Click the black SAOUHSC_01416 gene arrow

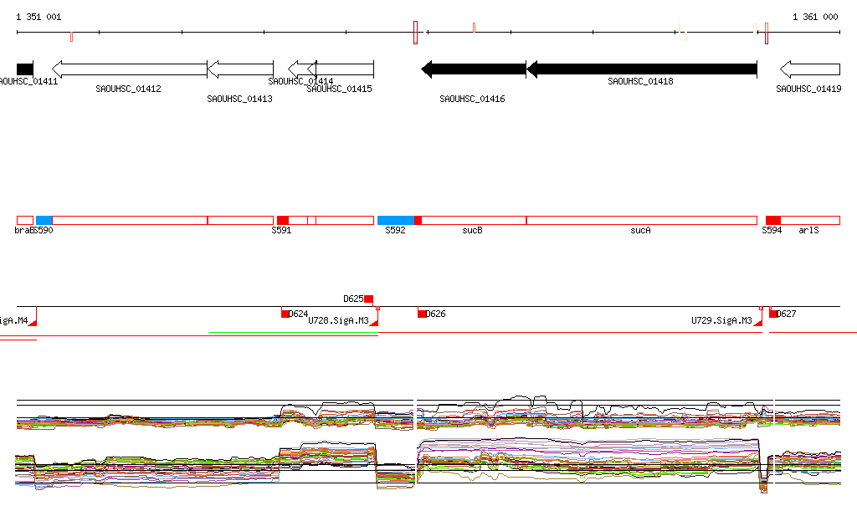474,69
